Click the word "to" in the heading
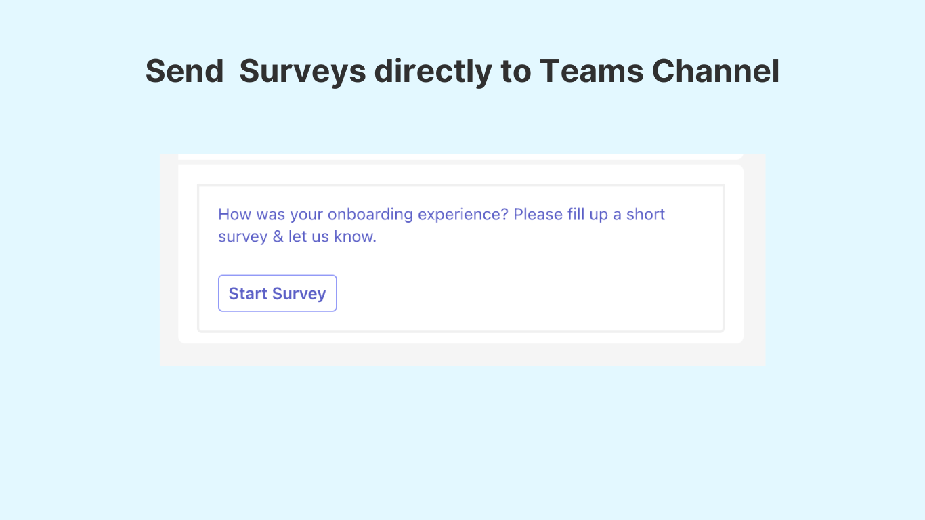The width and height of the screenshot is (925, 520). tap(516, 71)
